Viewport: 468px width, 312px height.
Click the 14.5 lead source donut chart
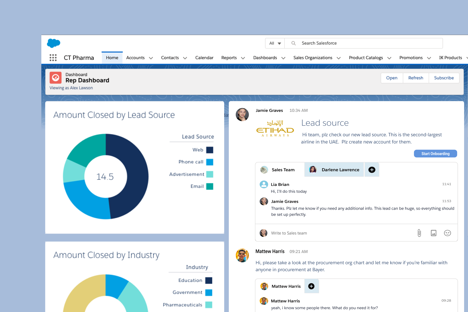[x=106, y=177]
